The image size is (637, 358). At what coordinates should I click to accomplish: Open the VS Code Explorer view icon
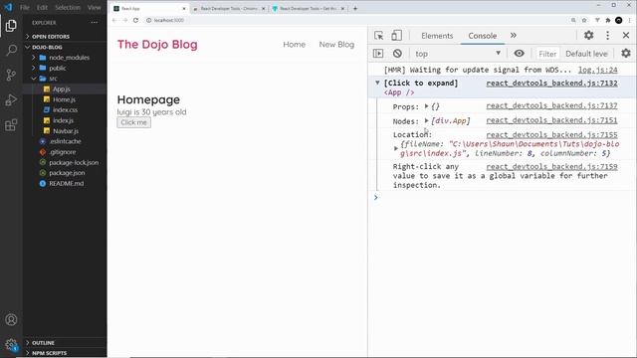11,26
